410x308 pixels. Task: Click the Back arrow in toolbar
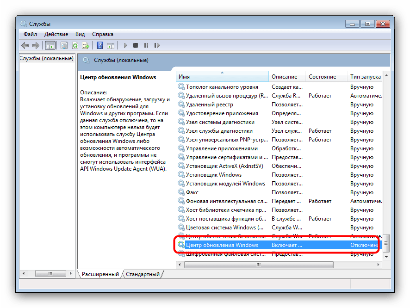pyautogui.click(x=25, y=45)
